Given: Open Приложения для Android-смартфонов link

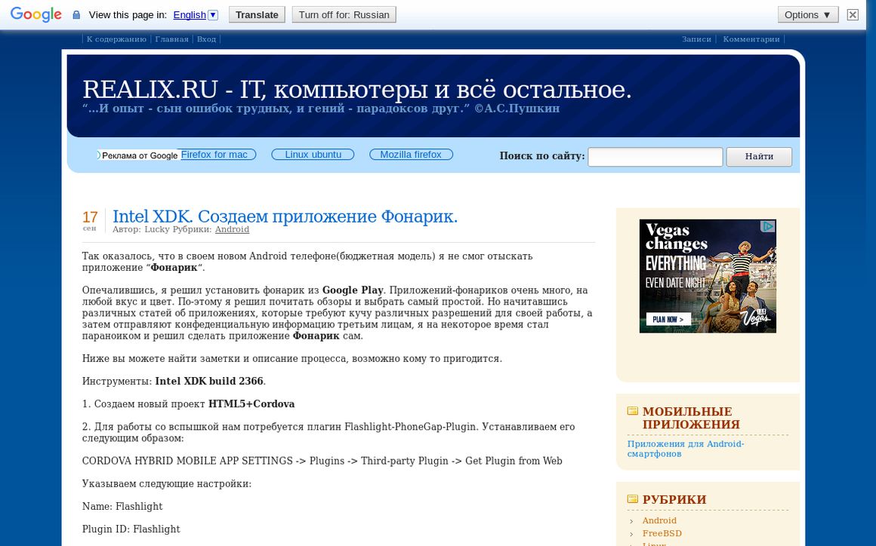Looking at the screenshot, I should tap(686, 449).
